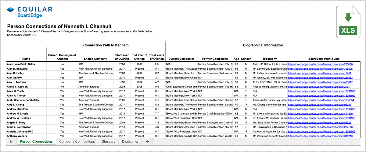366x152 pixels.
Task: Open profile link ending person=401317
Action: click(x=320, y=82)
